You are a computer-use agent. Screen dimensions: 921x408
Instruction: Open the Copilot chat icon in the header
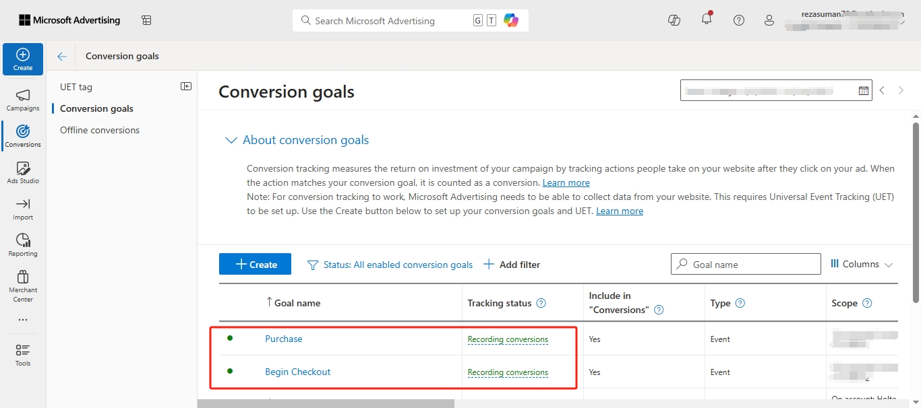point(674,20)
